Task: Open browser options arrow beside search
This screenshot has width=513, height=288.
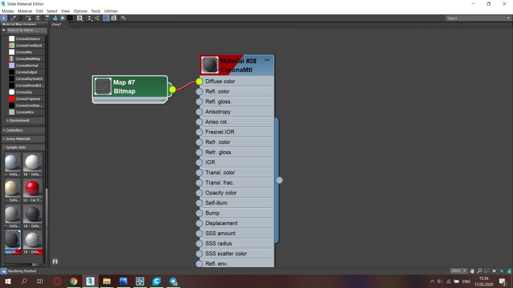Action: pos(4,30)
